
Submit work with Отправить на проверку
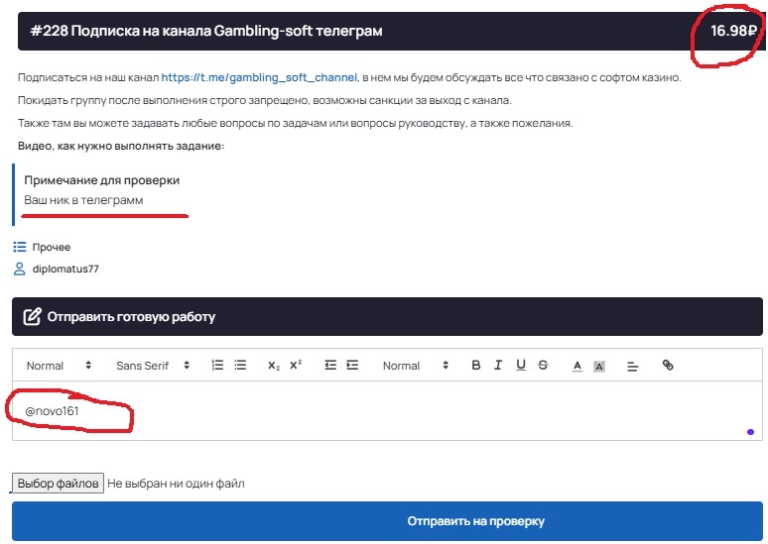pyautogui.click(x=387, y=521)
